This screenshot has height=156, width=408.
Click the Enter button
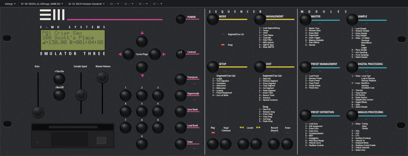pyautogui.click(x=181, y=144)
